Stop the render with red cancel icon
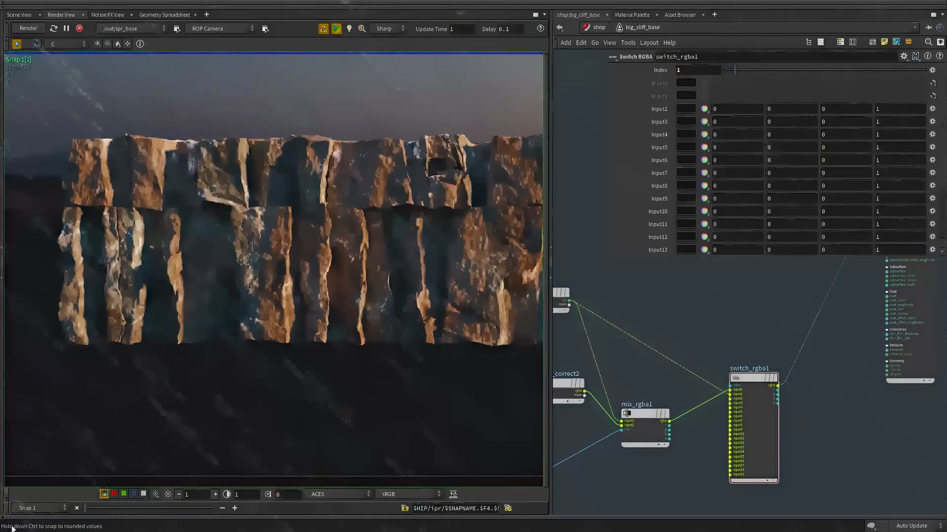Viewport: 947px width, 532px height. pos(79,29)
